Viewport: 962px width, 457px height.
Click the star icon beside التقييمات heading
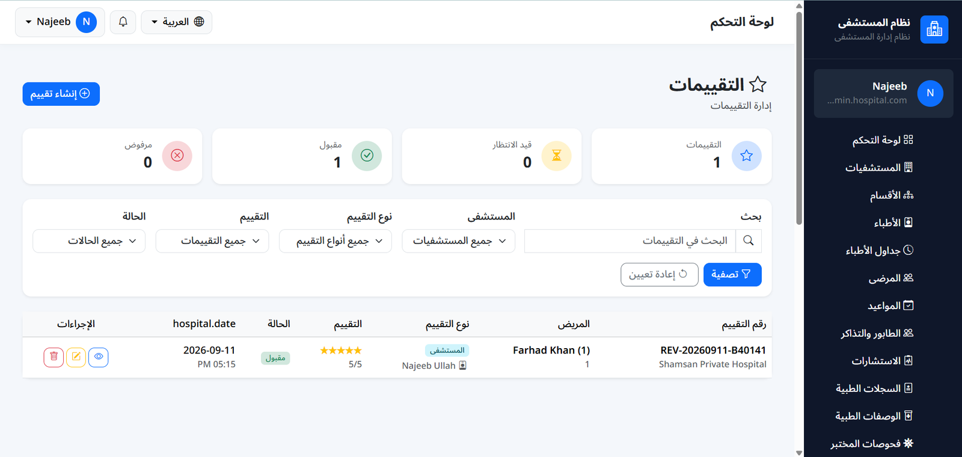[x=758, y=84]
